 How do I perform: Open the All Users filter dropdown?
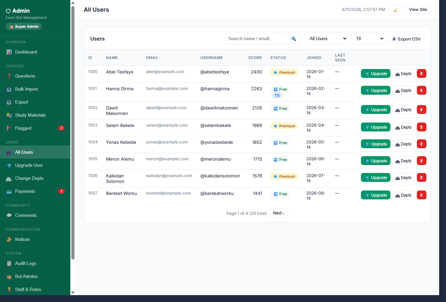326,39
